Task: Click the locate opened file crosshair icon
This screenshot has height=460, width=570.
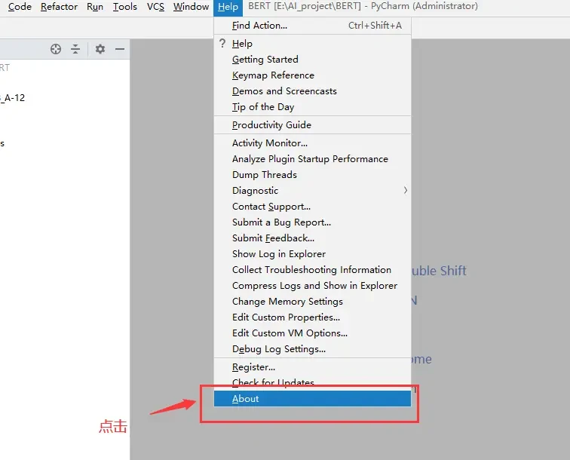Action: pyautogui.click(x=56, y=49)
